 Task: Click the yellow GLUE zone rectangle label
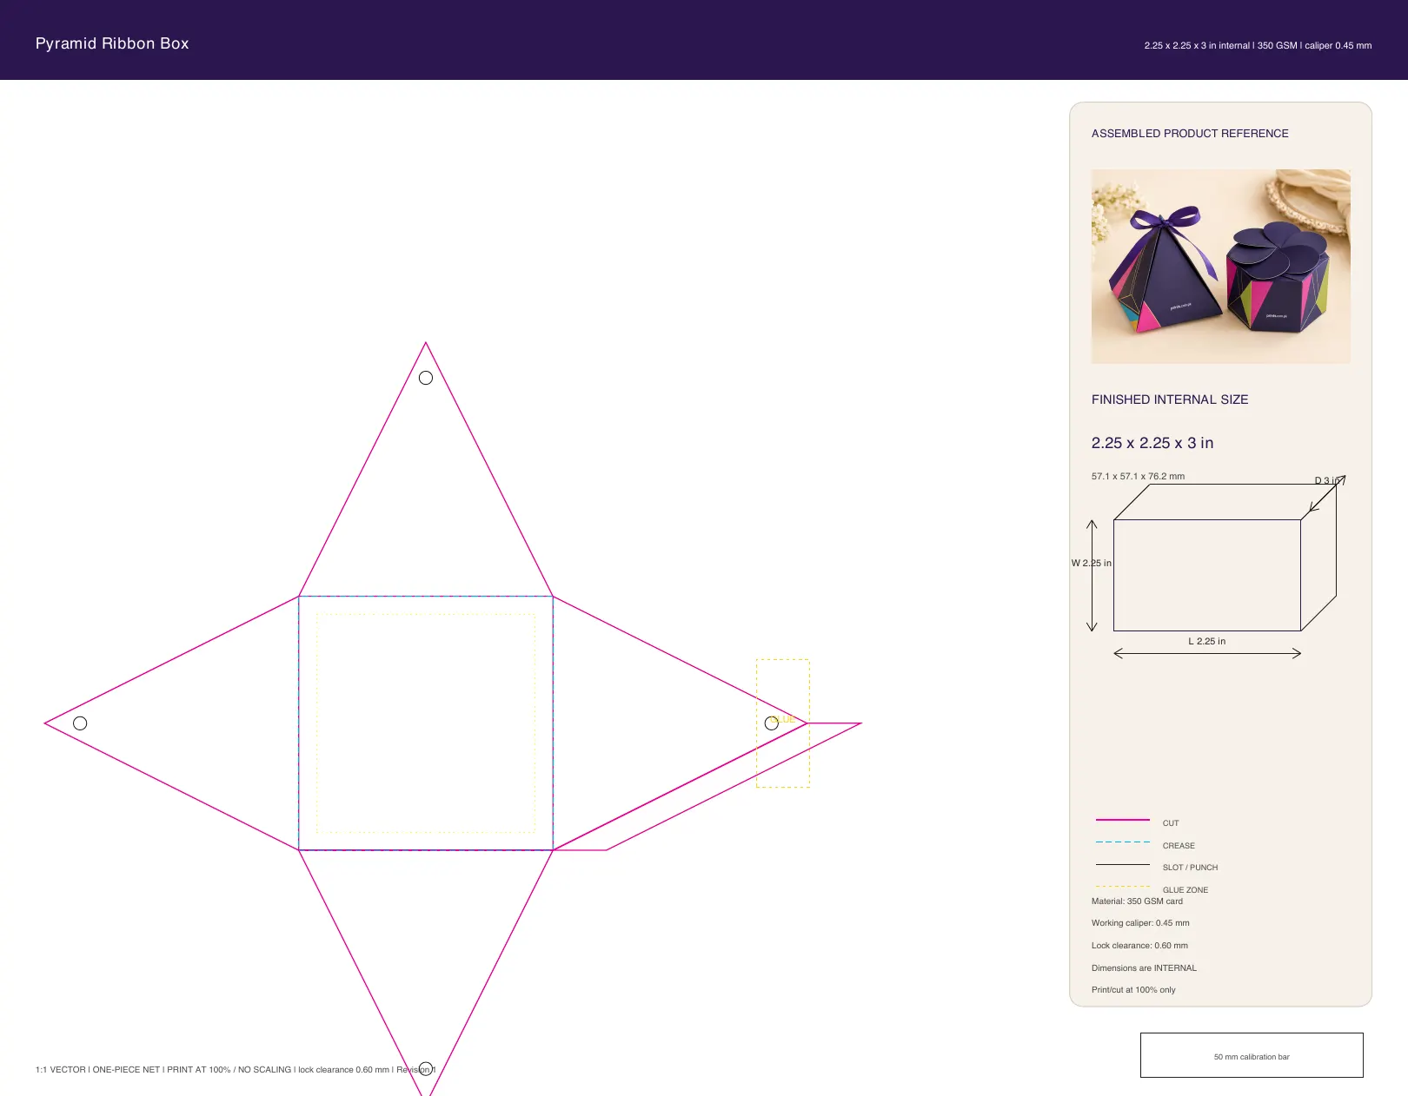pos(783,719)
